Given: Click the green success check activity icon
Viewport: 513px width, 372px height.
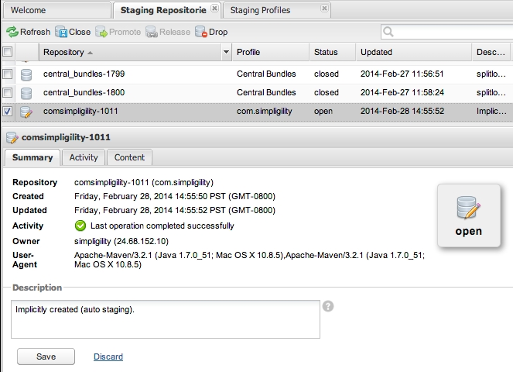Looking at the screenshot, I should click(x=80, y=226).
